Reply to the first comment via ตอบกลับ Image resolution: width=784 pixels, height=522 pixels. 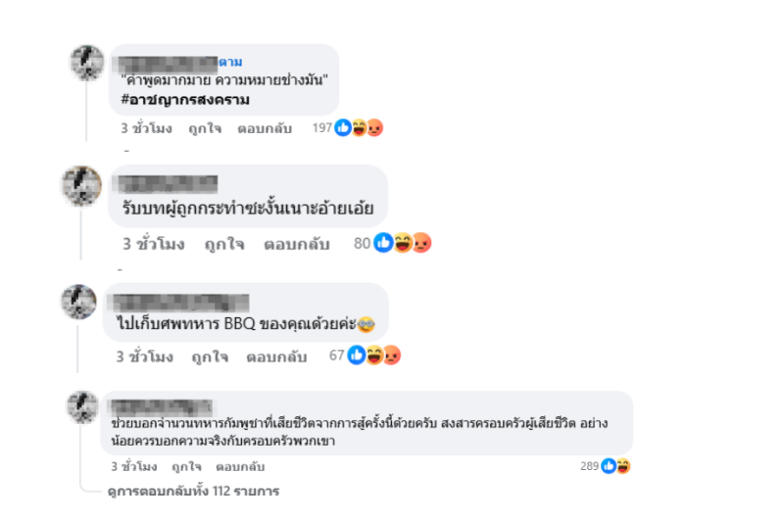tap(265, 128)
